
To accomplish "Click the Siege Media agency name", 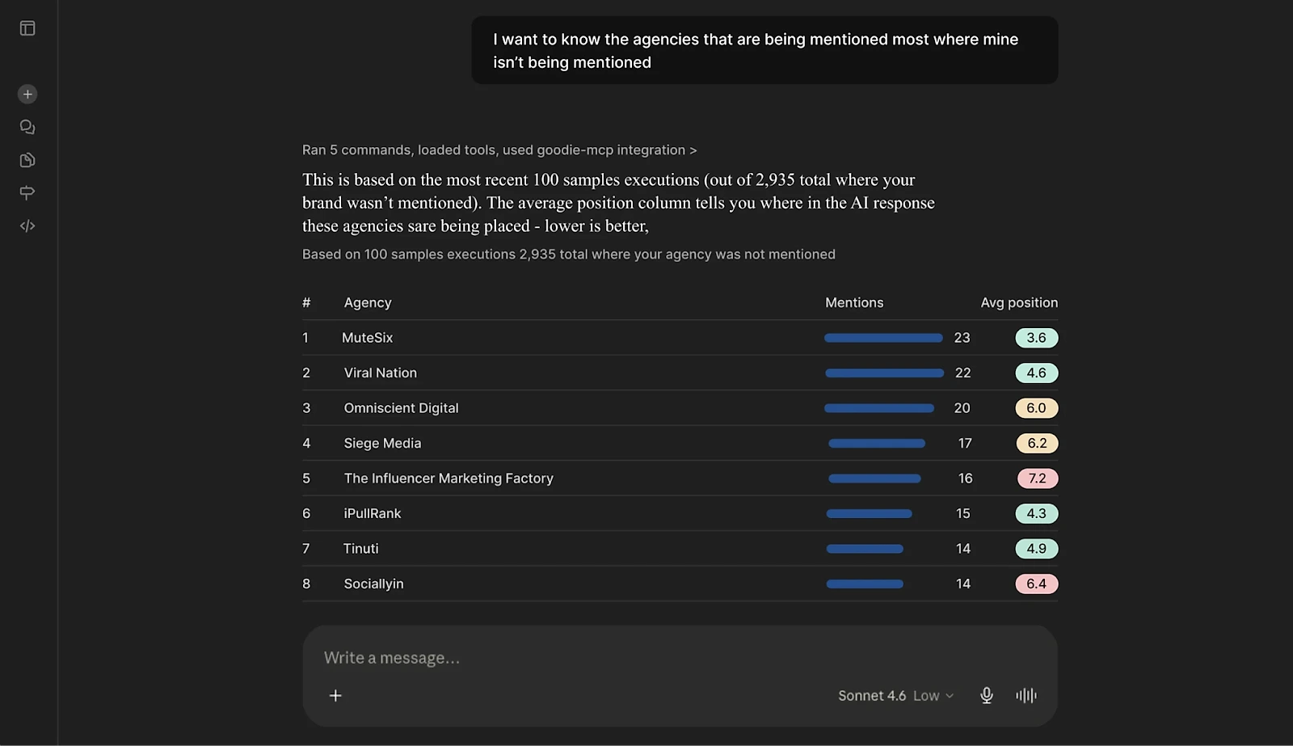I will click(382, 444).
